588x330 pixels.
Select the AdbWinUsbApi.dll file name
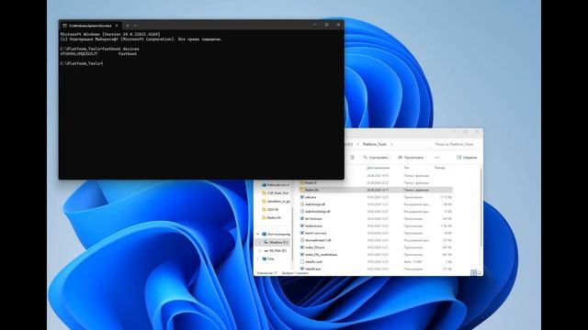coord(318,212)
